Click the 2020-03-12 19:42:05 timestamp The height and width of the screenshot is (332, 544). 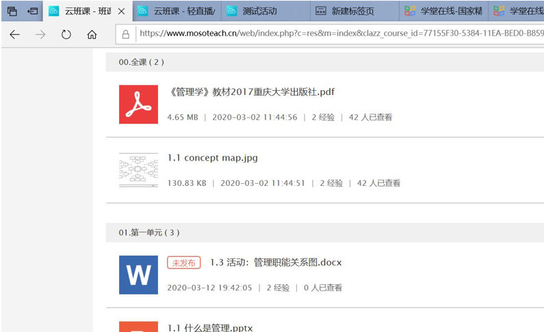[x=209, y=288]
